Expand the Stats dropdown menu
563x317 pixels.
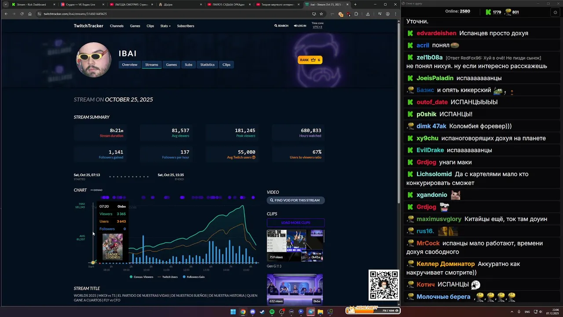[x=165, y=26]
